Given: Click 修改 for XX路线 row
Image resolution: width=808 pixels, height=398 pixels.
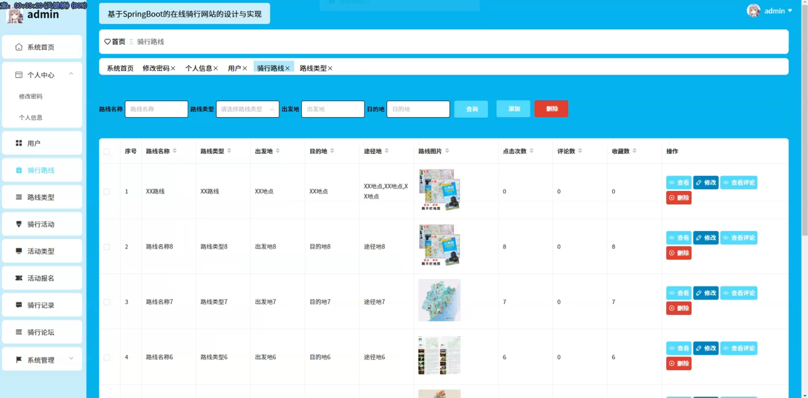Looking at the screenshot, I should tap(706, 182).
